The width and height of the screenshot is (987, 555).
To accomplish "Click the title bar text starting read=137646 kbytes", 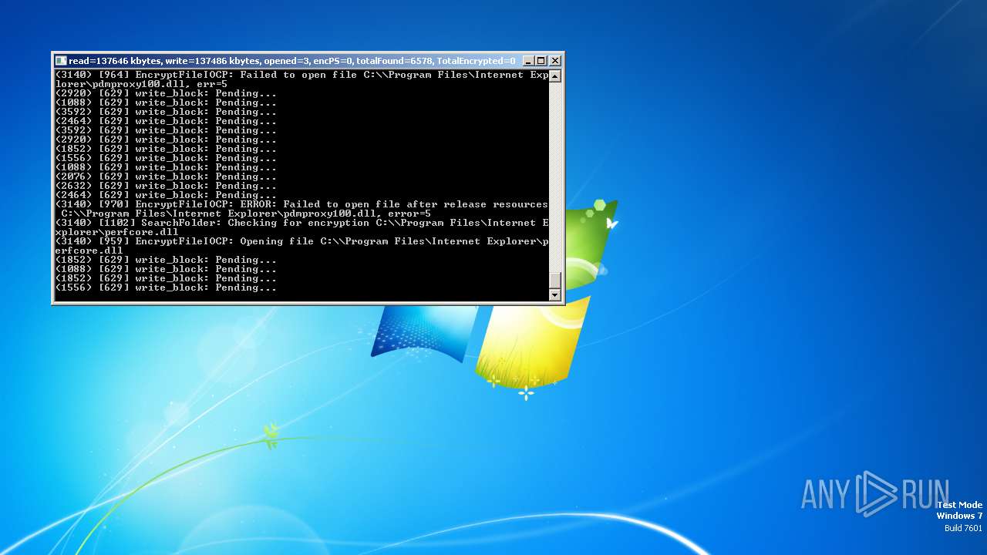I will pos(291,61).
